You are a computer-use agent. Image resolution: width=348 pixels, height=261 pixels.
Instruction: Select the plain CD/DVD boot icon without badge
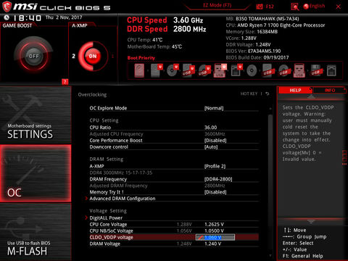pyautogui.click(x=252, y=70)
